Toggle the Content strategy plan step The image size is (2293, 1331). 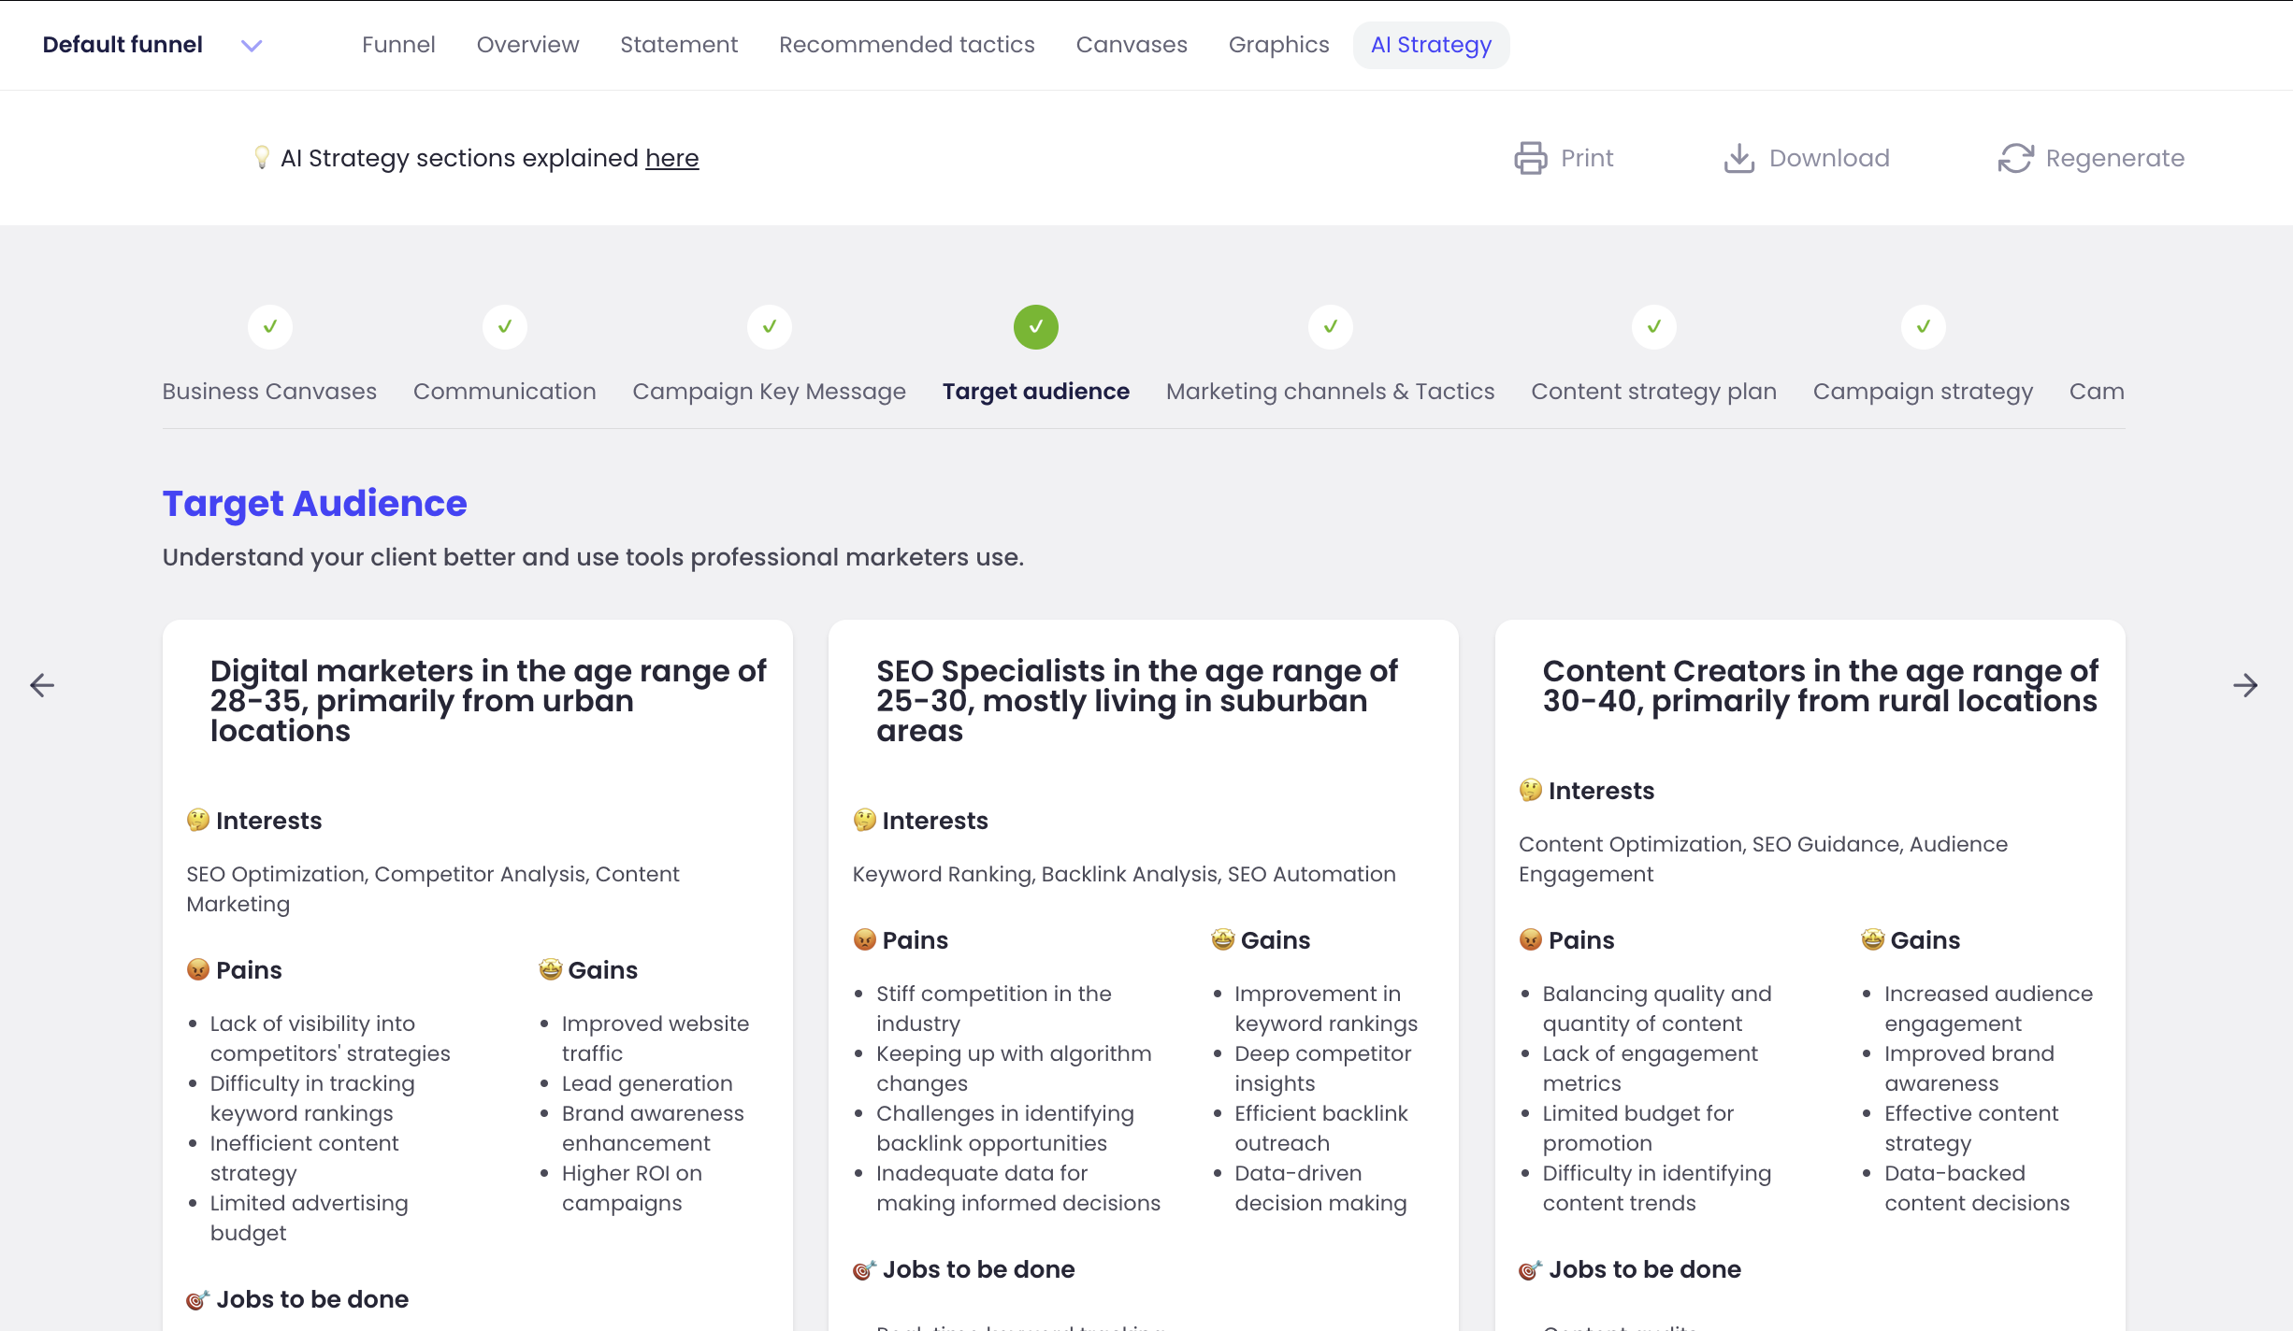point(1654,328)
